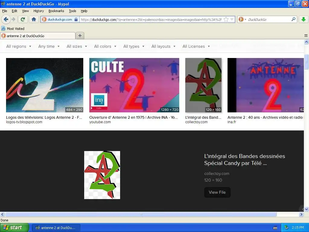This screenshot has width=309, height=232.
Task: Expand the All types filter
Action: pos(134,46)
